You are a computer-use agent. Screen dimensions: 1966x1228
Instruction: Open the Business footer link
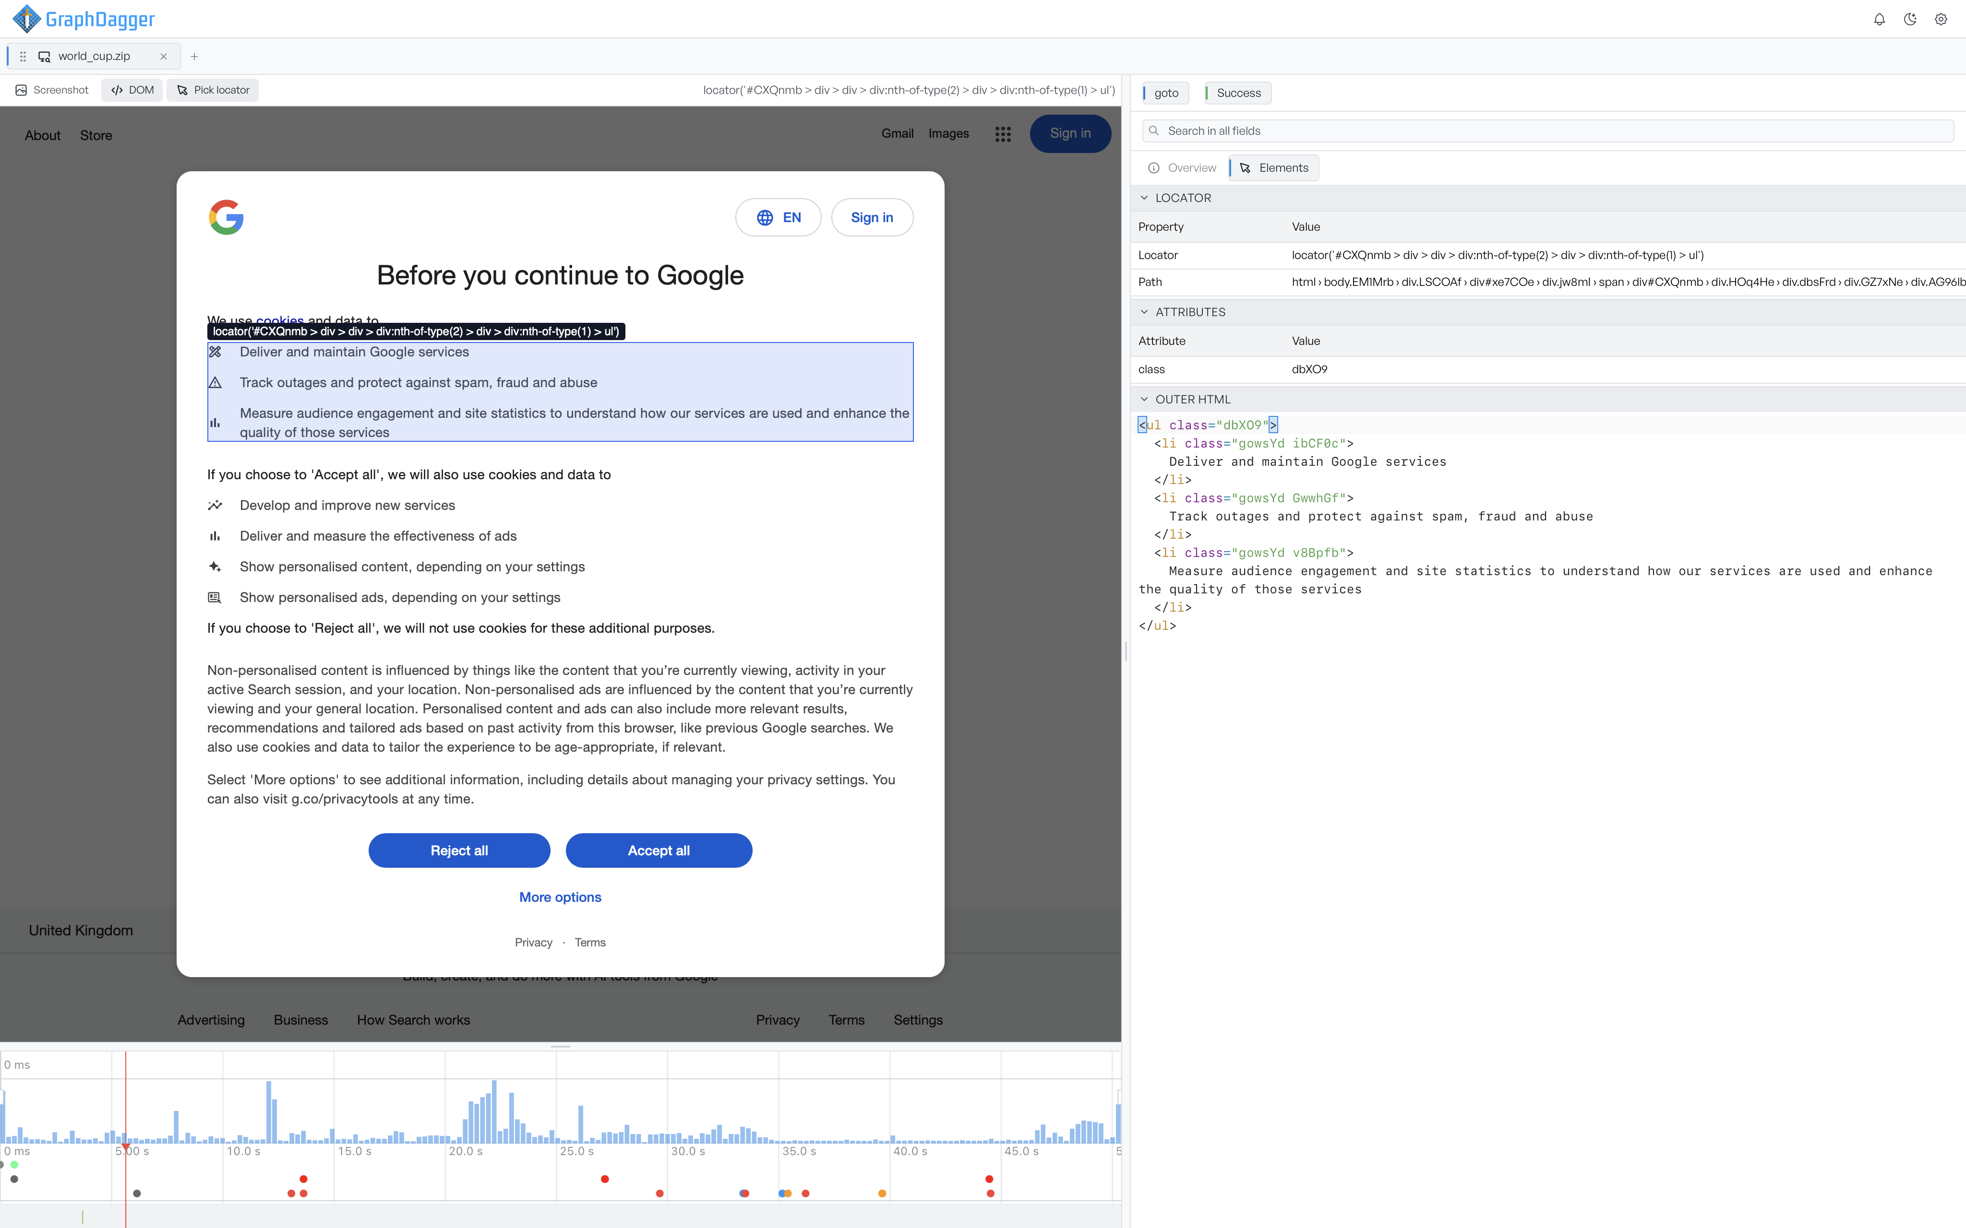pyautogui.click(x=300, y=1020)
